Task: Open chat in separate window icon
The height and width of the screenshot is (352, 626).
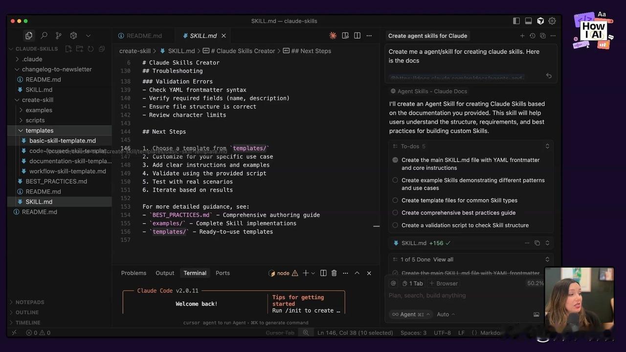Action: 542,36
